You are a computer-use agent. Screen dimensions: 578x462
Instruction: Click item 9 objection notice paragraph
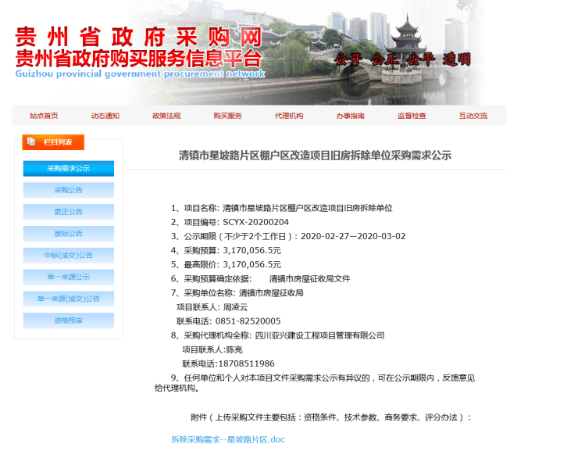pos(315,383)
